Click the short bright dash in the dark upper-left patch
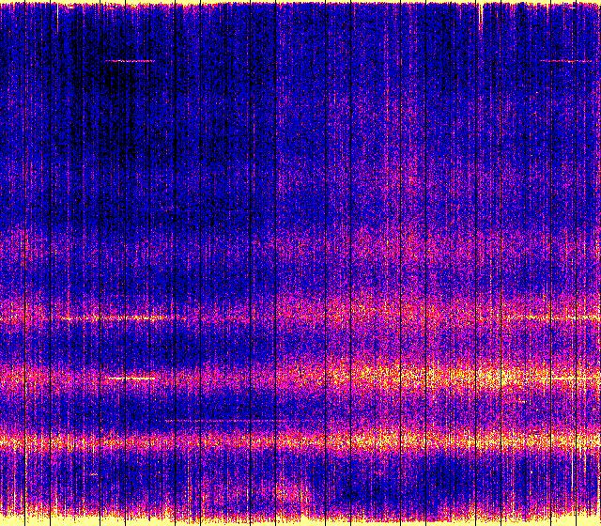Screen dimensions: 601x526 (x=129, y=61)
